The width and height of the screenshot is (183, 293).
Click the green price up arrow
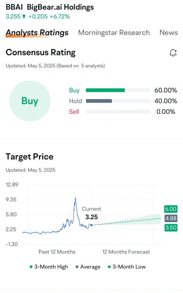(24, 16)
